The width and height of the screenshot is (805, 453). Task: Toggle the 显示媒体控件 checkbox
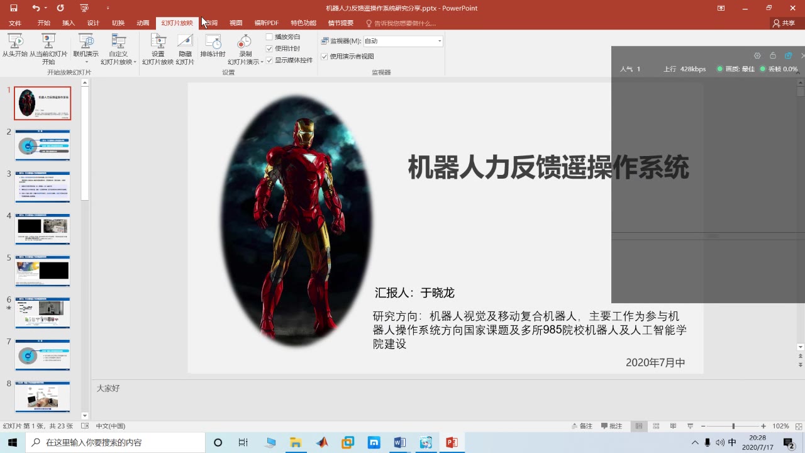pos(269,60)
